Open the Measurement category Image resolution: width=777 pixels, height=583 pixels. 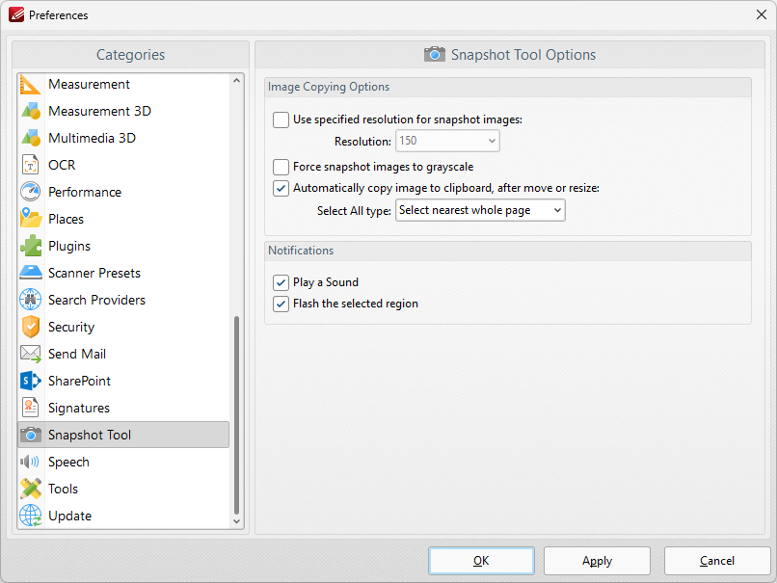[123, 84]
